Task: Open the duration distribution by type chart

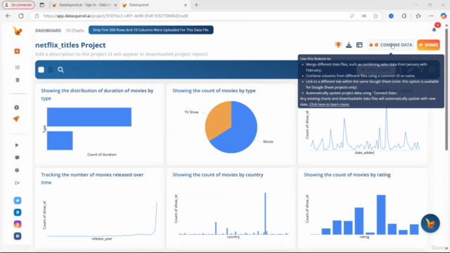Action: (100, 124)
